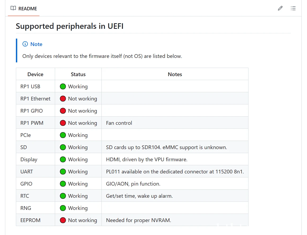The image size is (307, 235).
Task: Click the green status dot for RNG
Action: click(x=63, y=208)
